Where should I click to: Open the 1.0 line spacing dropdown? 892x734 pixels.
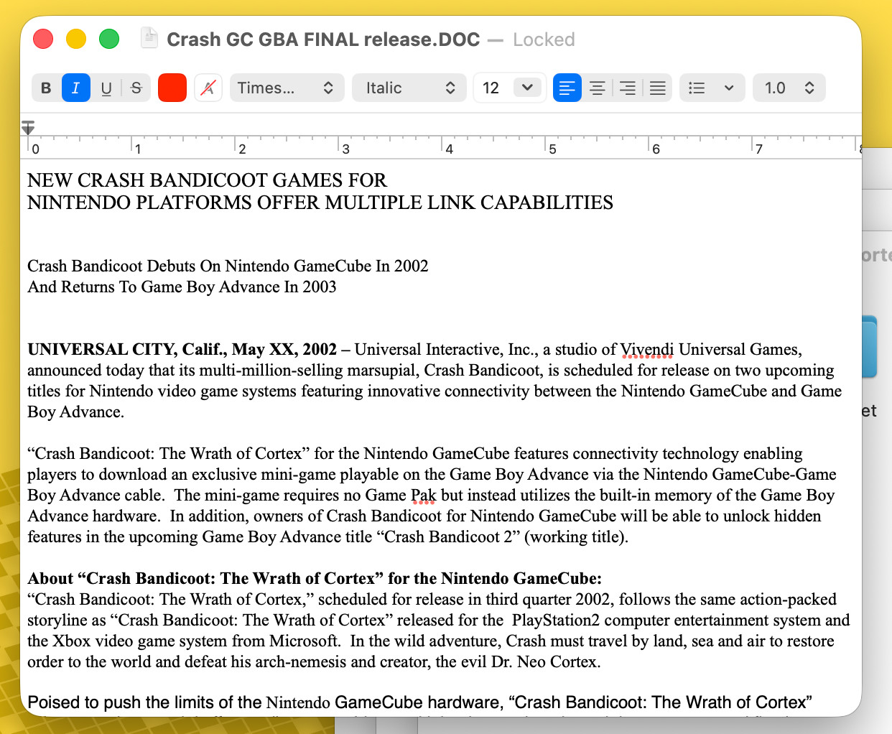[789, 88]
